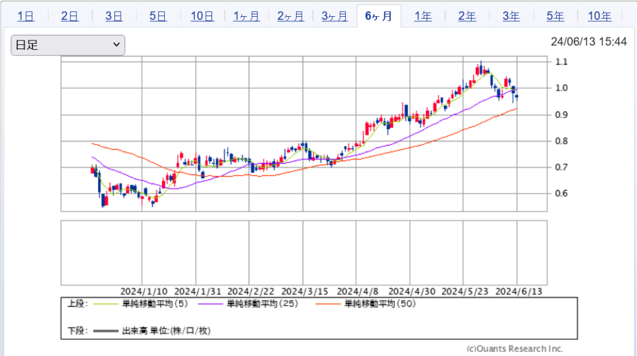Switch chart to the 1年 range
Screen dimensions: 637x356
click(423, 16)
